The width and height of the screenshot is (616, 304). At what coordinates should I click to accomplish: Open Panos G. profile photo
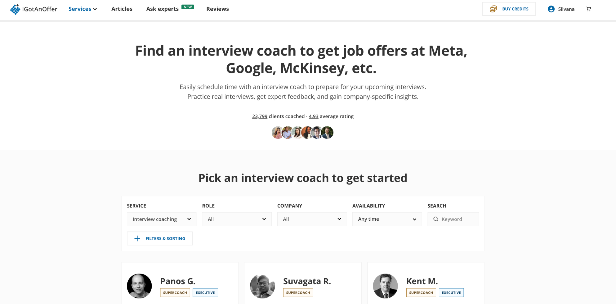coord(139,286)
